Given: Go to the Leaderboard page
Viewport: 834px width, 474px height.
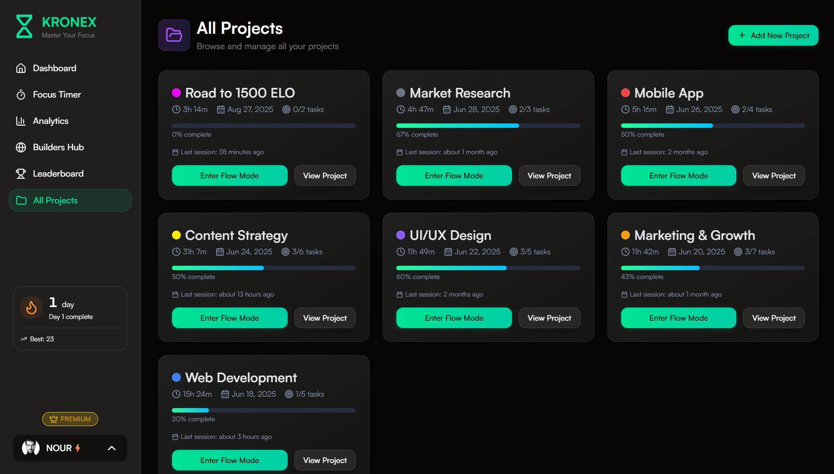Looking at the screenshot, I should point(58,174).
